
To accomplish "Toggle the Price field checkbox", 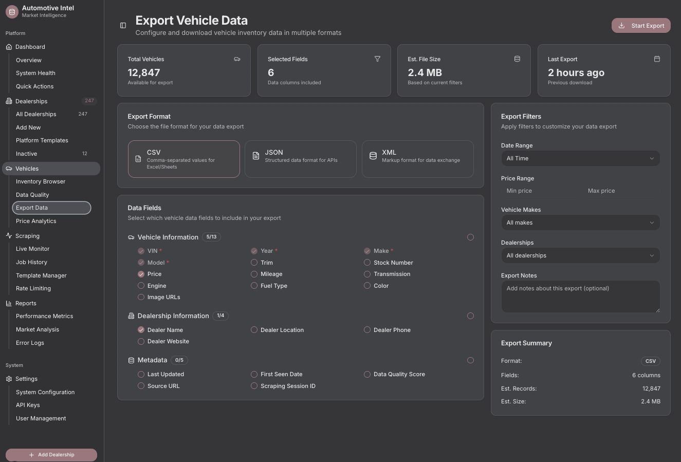I will coord(141,274).
